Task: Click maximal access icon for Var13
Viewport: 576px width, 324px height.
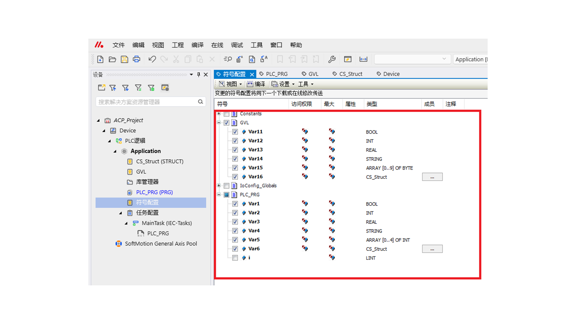Action: click(332, 149)
